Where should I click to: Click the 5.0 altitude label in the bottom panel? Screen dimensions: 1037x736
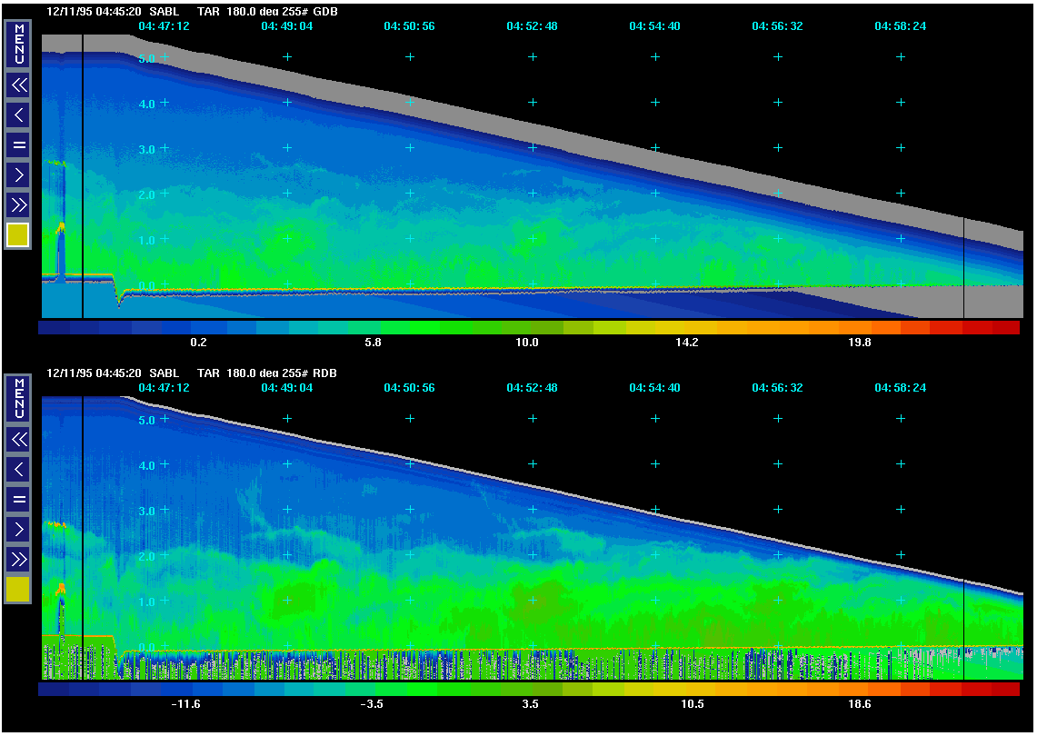(146, 420)
